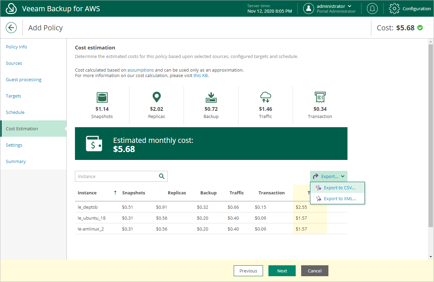Viewport: 434px width, 282px height.
Task: Click the Transaction receipt icon
Action: [320, 97]
